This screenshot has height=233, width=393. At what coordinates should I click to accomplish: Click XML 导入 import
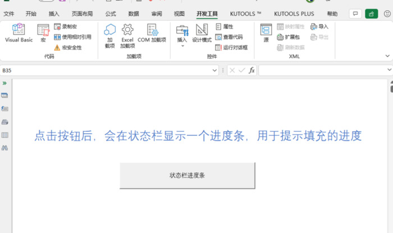coord(319,26)
